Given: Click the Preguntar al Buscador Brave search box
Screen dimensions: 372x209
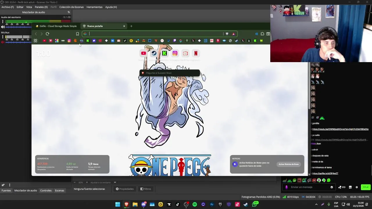Looking at the screenshot, I should tap(170, 73).
